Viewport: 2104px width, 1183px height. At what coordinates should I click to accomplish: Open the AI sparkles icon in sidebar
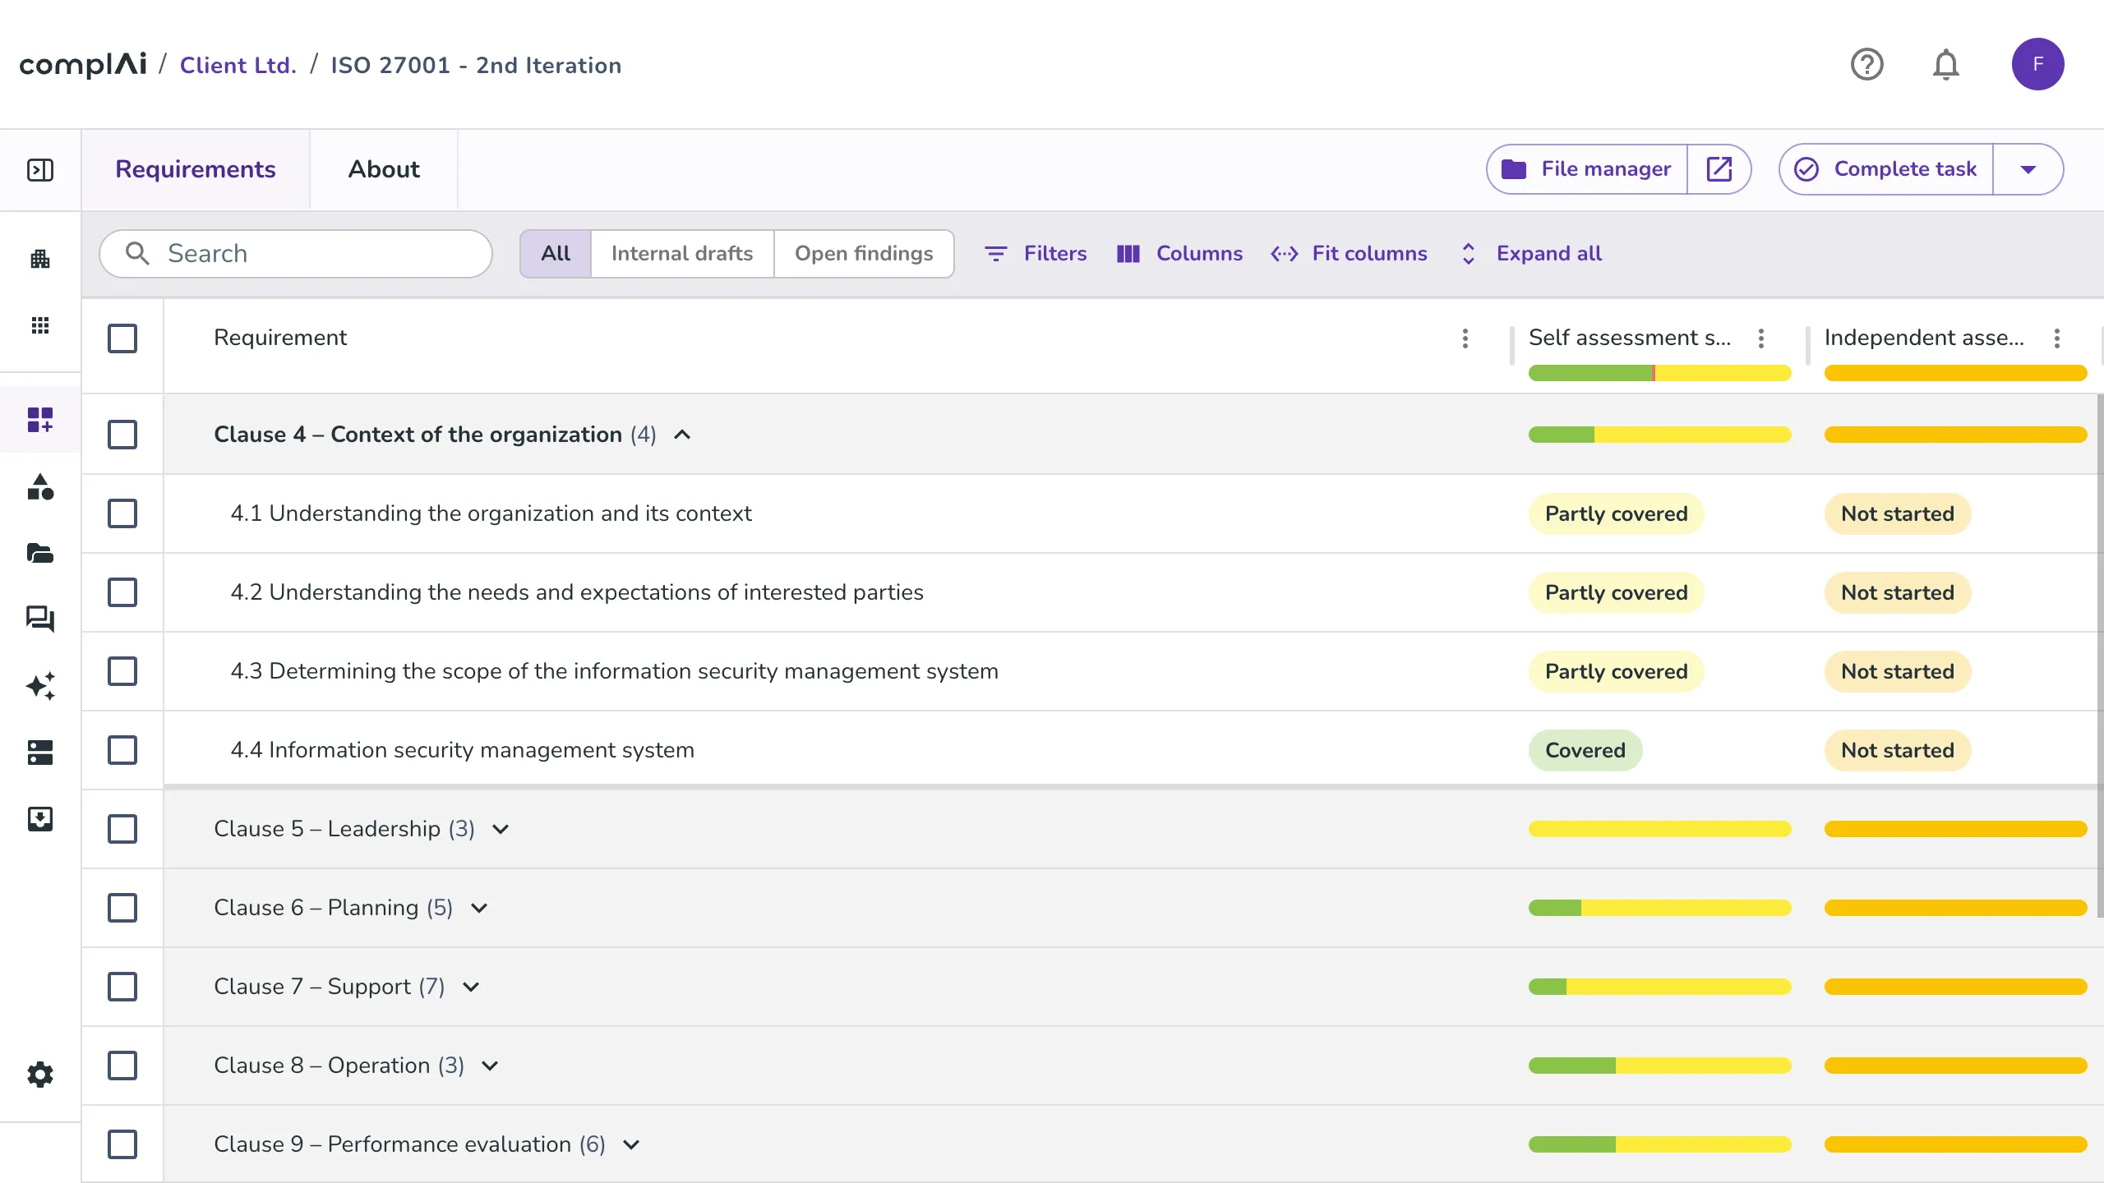(40, 685)
